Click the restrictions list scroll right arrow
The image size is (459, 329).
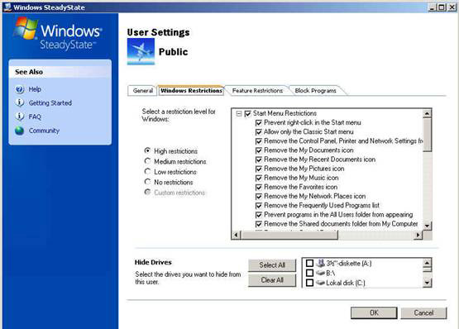(x=418, y=235)
